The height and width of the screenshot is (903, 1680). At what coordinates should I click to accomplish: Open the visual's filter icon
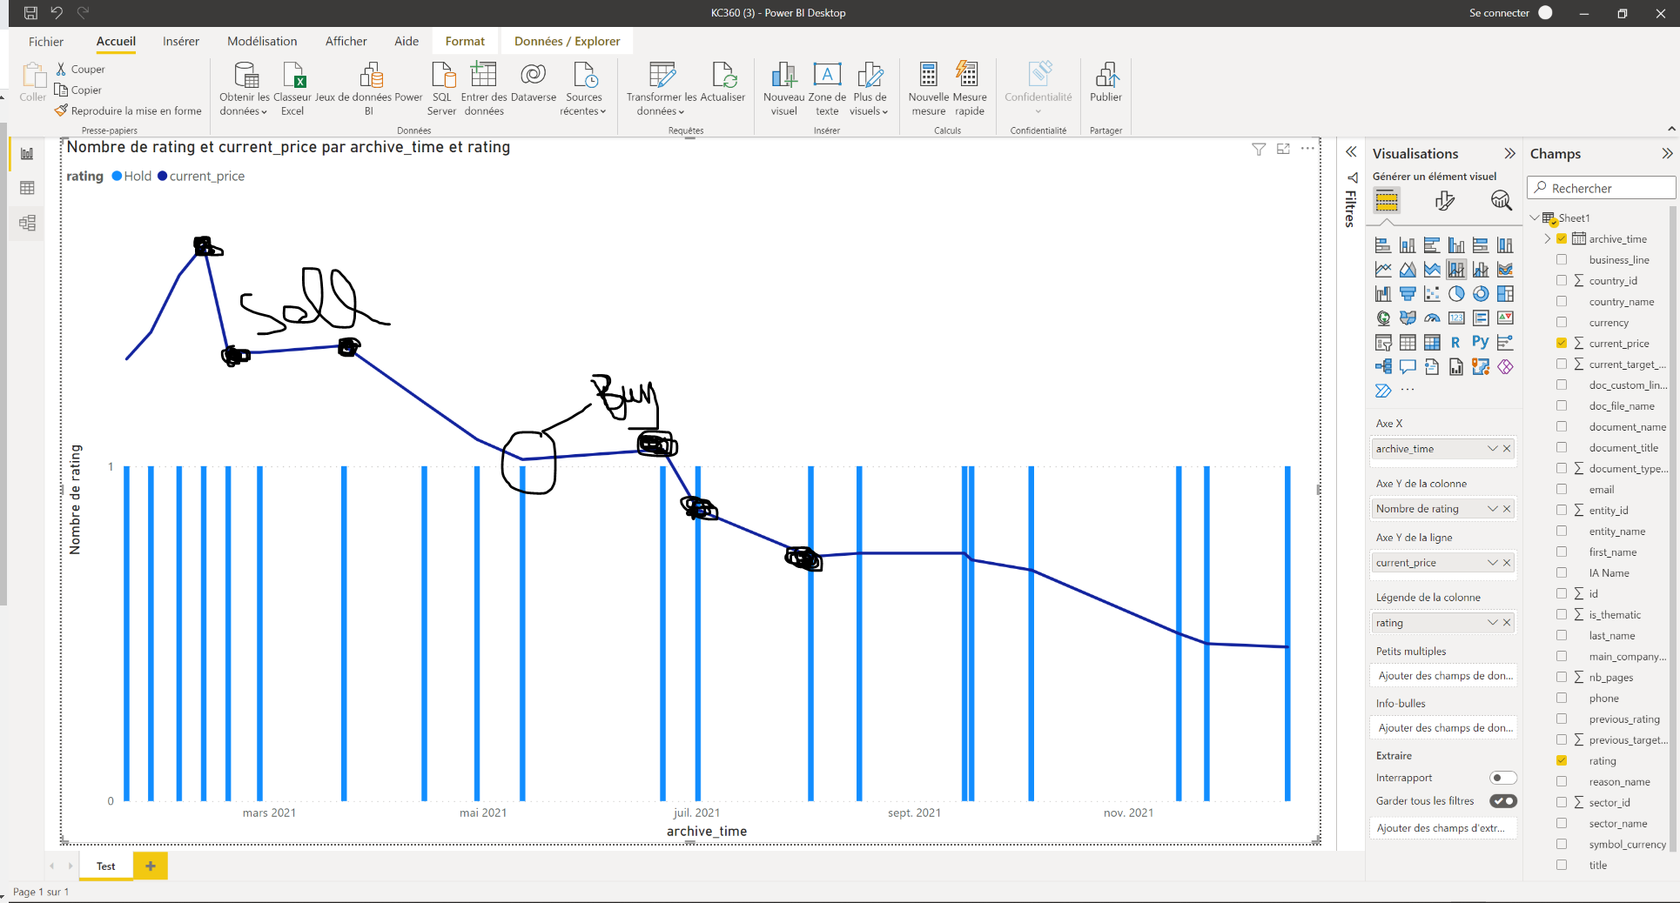(x=1259, y=150)
